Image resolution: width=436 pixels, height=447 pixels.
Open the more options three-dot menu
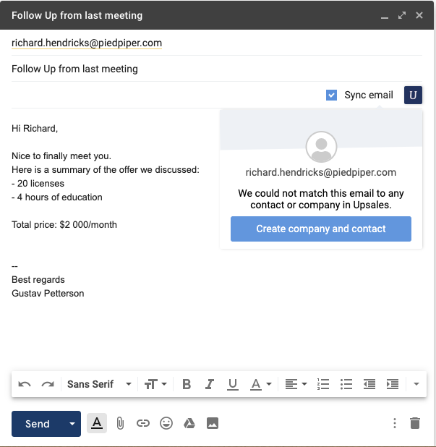coord(395,423)
